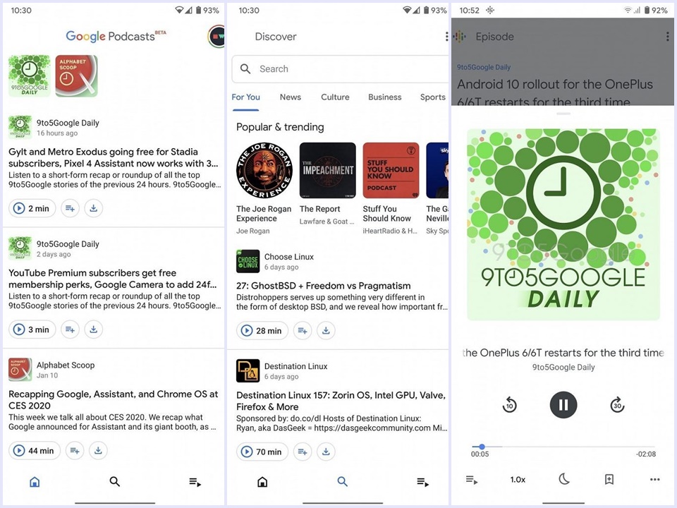Download the Gylt and Metro Exodus episode
Viewport: 677px width, 508px height.
[94, 208]
